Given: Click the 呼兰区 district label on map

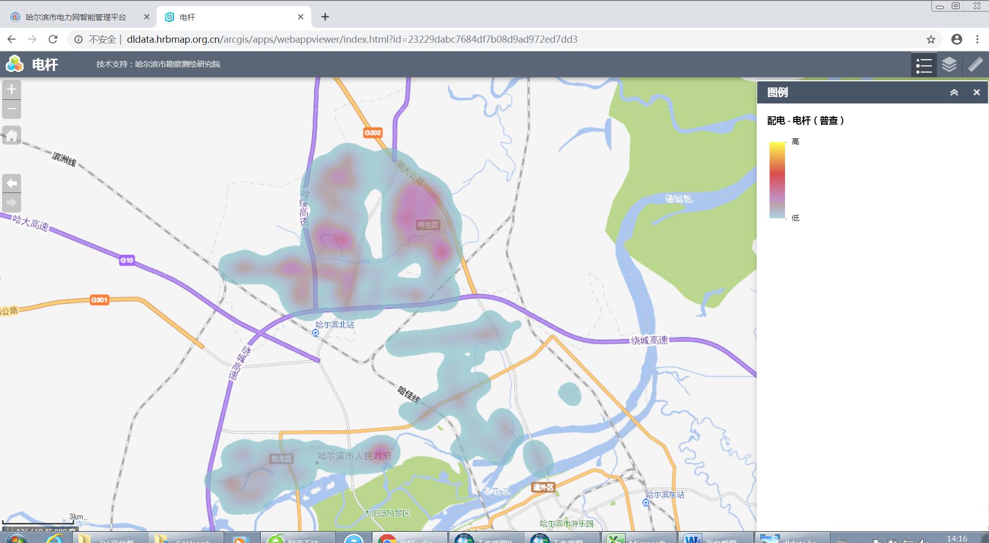Looking at the screenshot, I should [428, 225].
